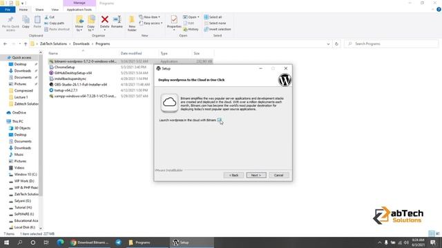The width and height of the screenshot is (442, 248).
Task: Open the Move to dropdown
Action: (x=79, y=23)
